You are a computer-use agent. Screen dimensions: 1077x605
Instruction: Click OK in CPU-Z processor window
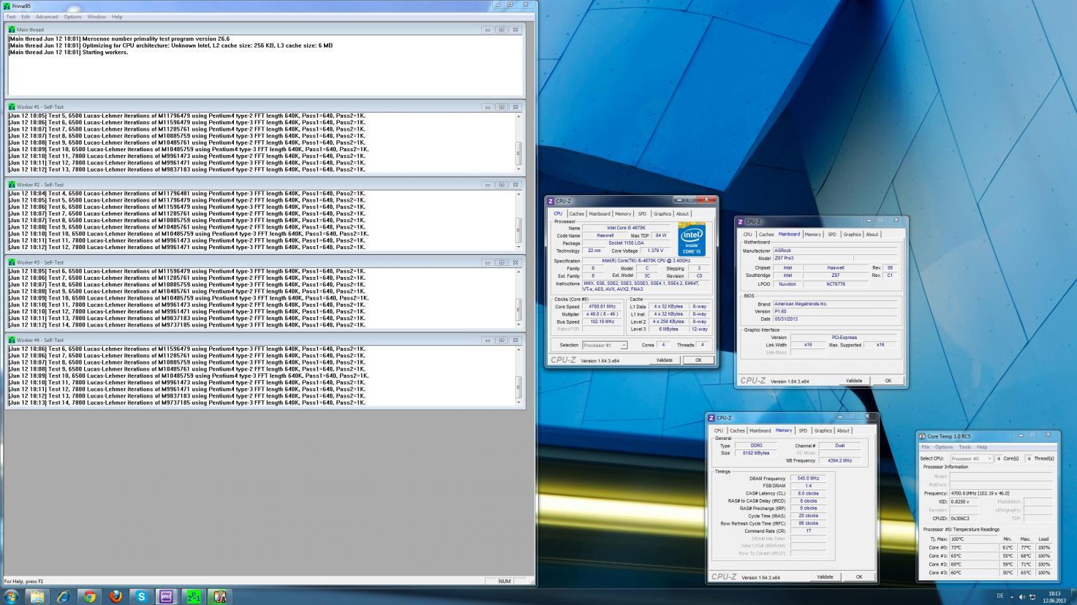click(698, 360)
